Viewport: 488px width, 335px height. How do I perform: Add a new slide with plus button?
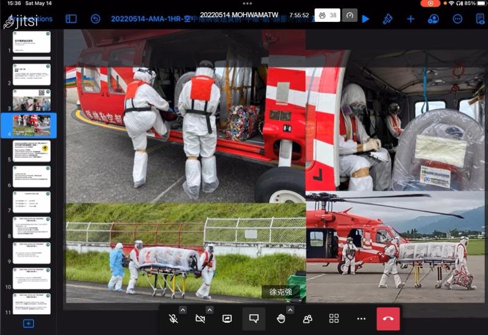coord(28,323)
